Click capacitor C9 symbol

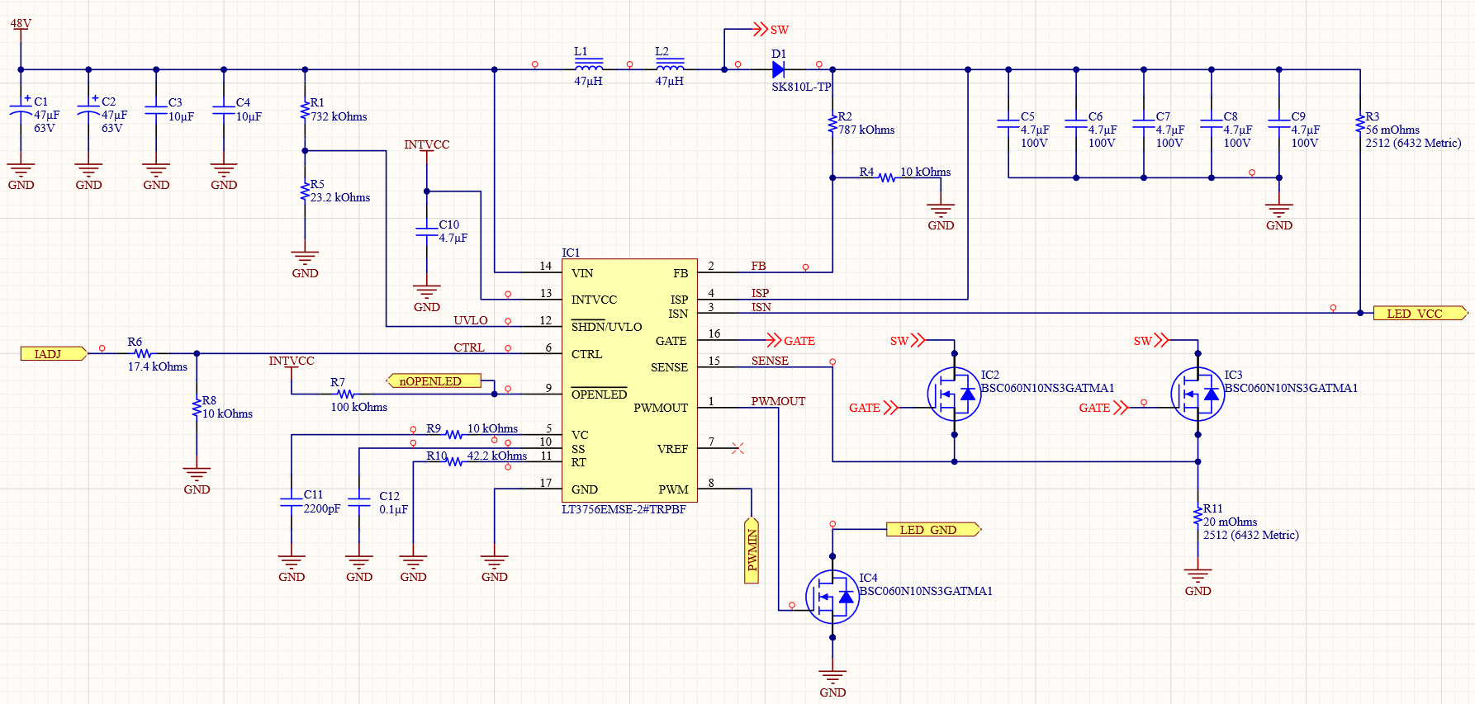[1279, 124]
